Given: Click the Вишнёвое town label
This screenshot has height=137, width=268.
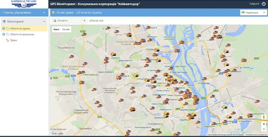Looking at the screenshot, I should click(x=85, y=129).
